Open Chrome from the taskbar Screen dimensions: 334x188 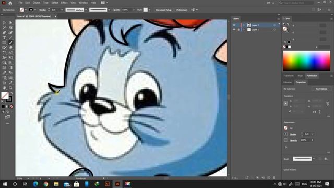pyautogui.click(x=46, y=184)
